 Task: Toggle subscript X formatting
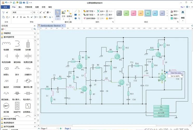(x=28, y=17)
